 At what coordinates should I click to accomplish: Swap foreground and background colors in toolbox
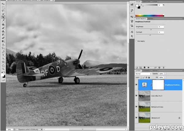click(4, 72)
